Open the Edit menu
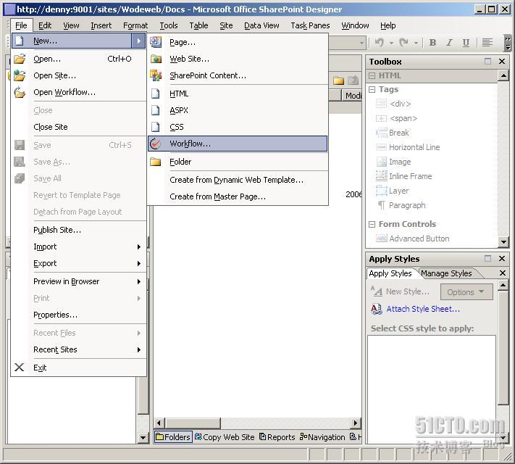515x464 pixels. 45,25
